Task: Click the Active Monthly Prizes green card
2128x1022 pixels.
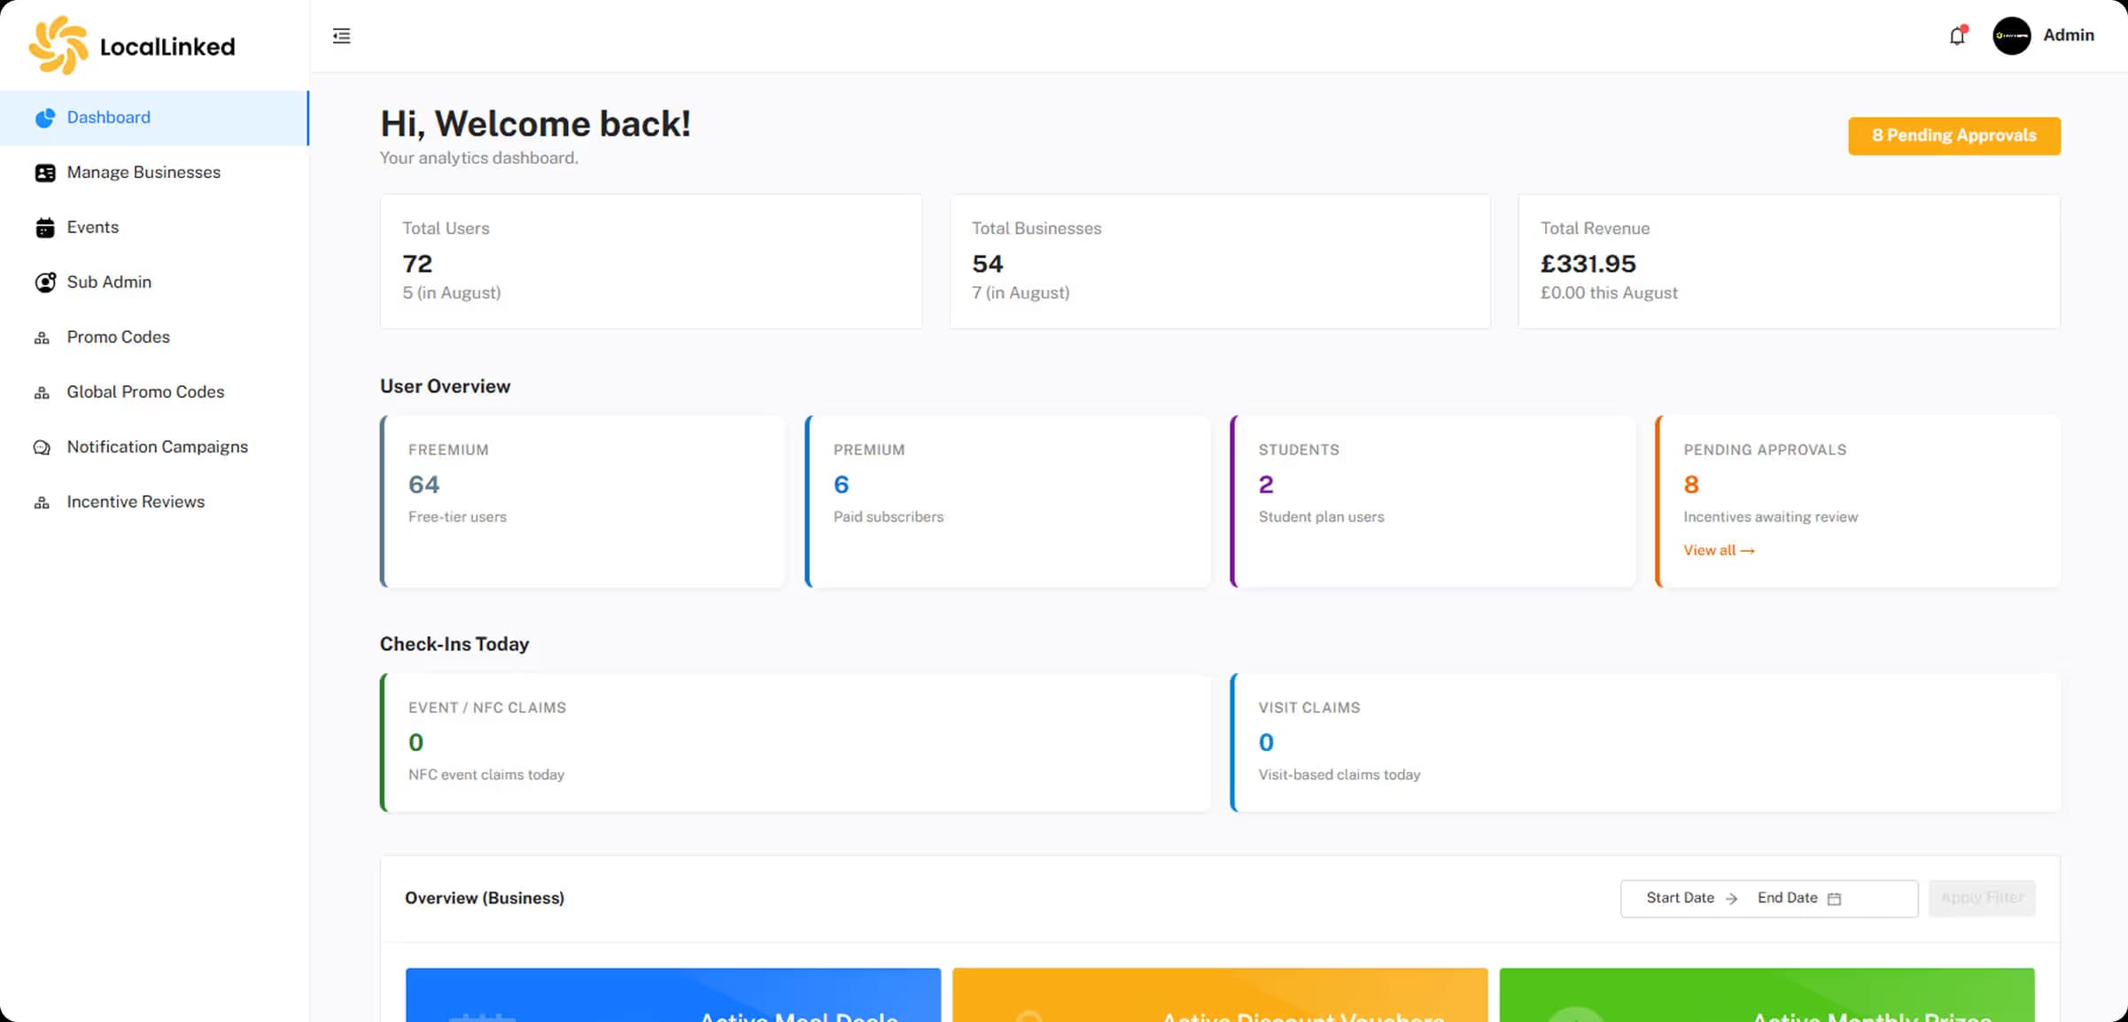Action: coord(1767,995)
